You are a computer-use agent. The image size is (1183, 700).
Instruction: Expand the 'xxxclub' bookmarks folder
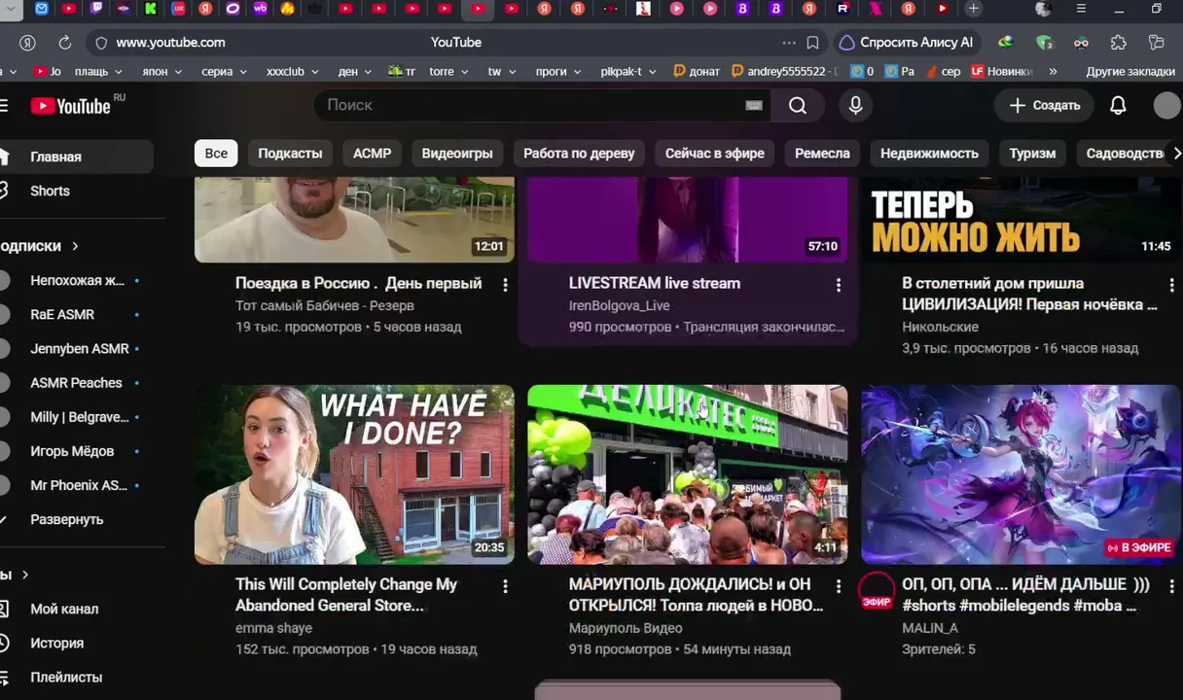pyautogui.click(x=292, y=71)
